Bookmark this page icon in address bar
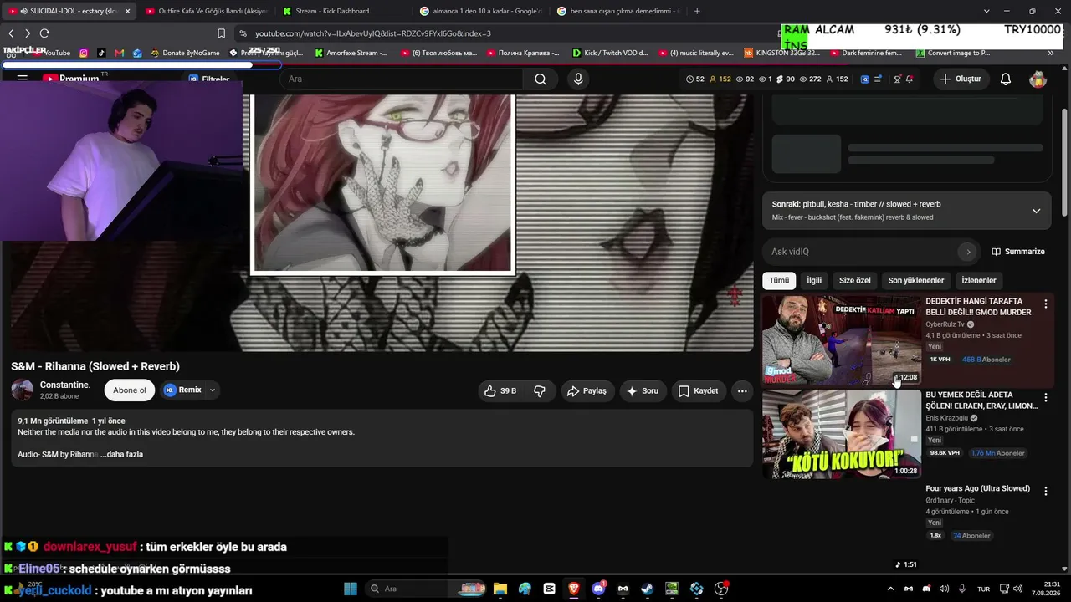The height and width of the screenshot is (602, 1071). pyautogui.click(x=221, y=33)
